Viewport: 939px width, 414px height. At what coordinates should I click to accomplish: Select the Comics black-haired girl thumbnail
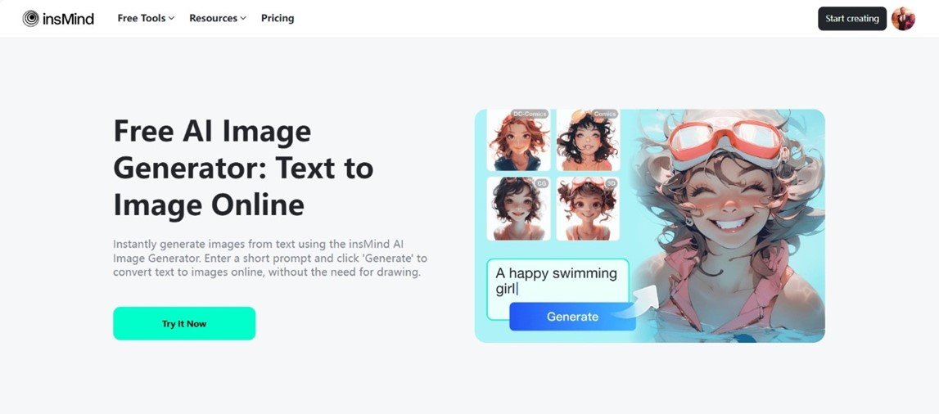point(588,140)
